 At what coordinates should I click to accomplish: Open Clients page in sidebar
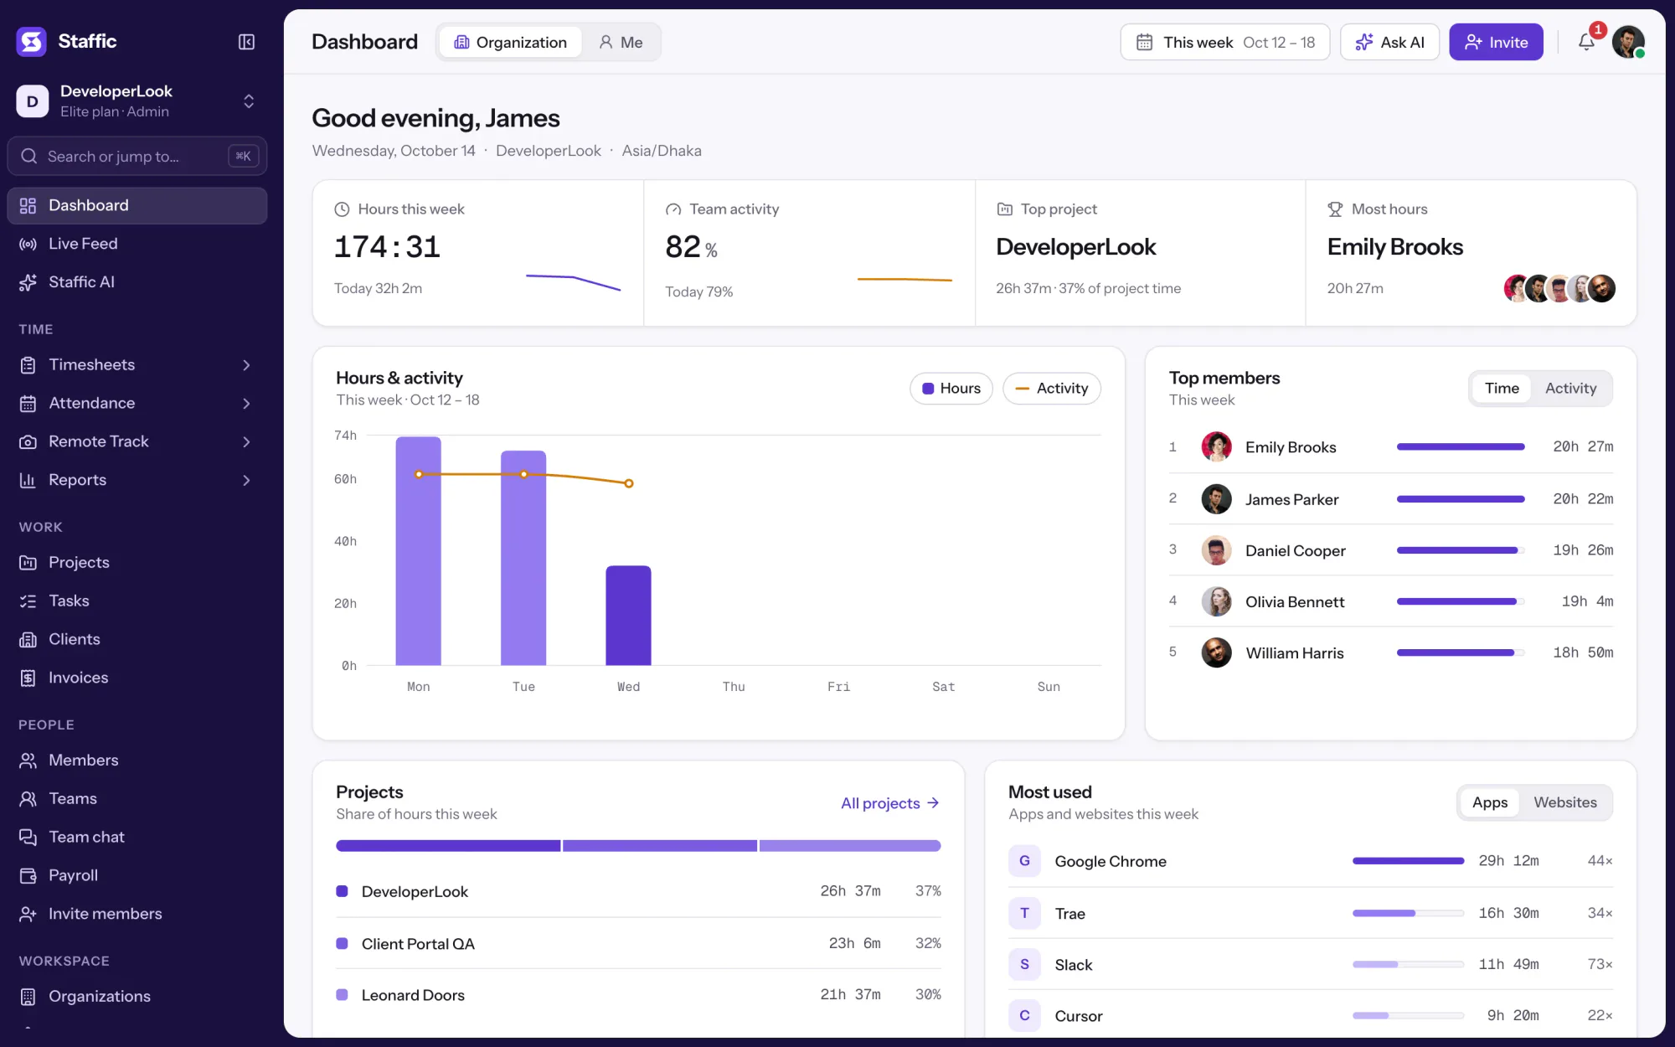[x=137, y=639]
